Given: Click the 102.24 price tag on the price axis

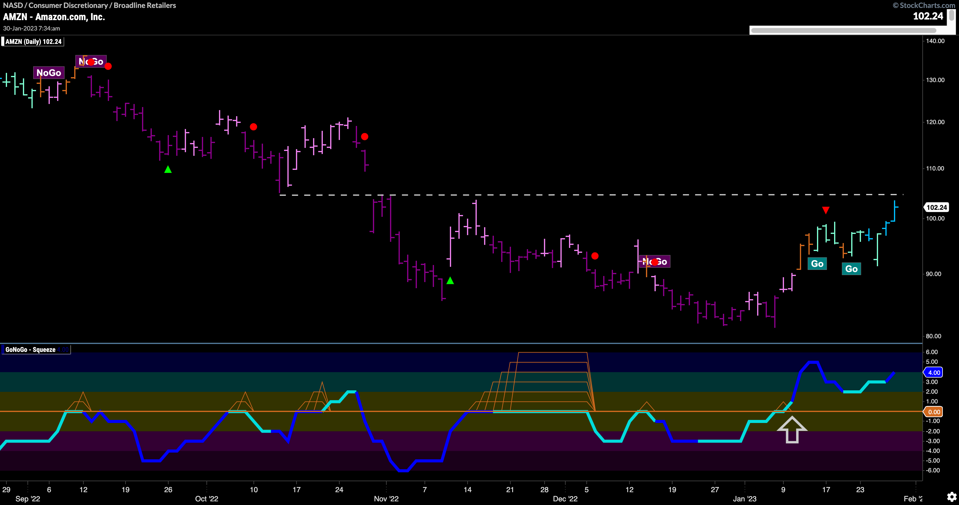Looking at the screenshot, I should tap(936, 207).
